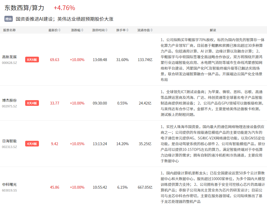Click the 高新发展 interpretation paragraph

(x=213, y=60)
